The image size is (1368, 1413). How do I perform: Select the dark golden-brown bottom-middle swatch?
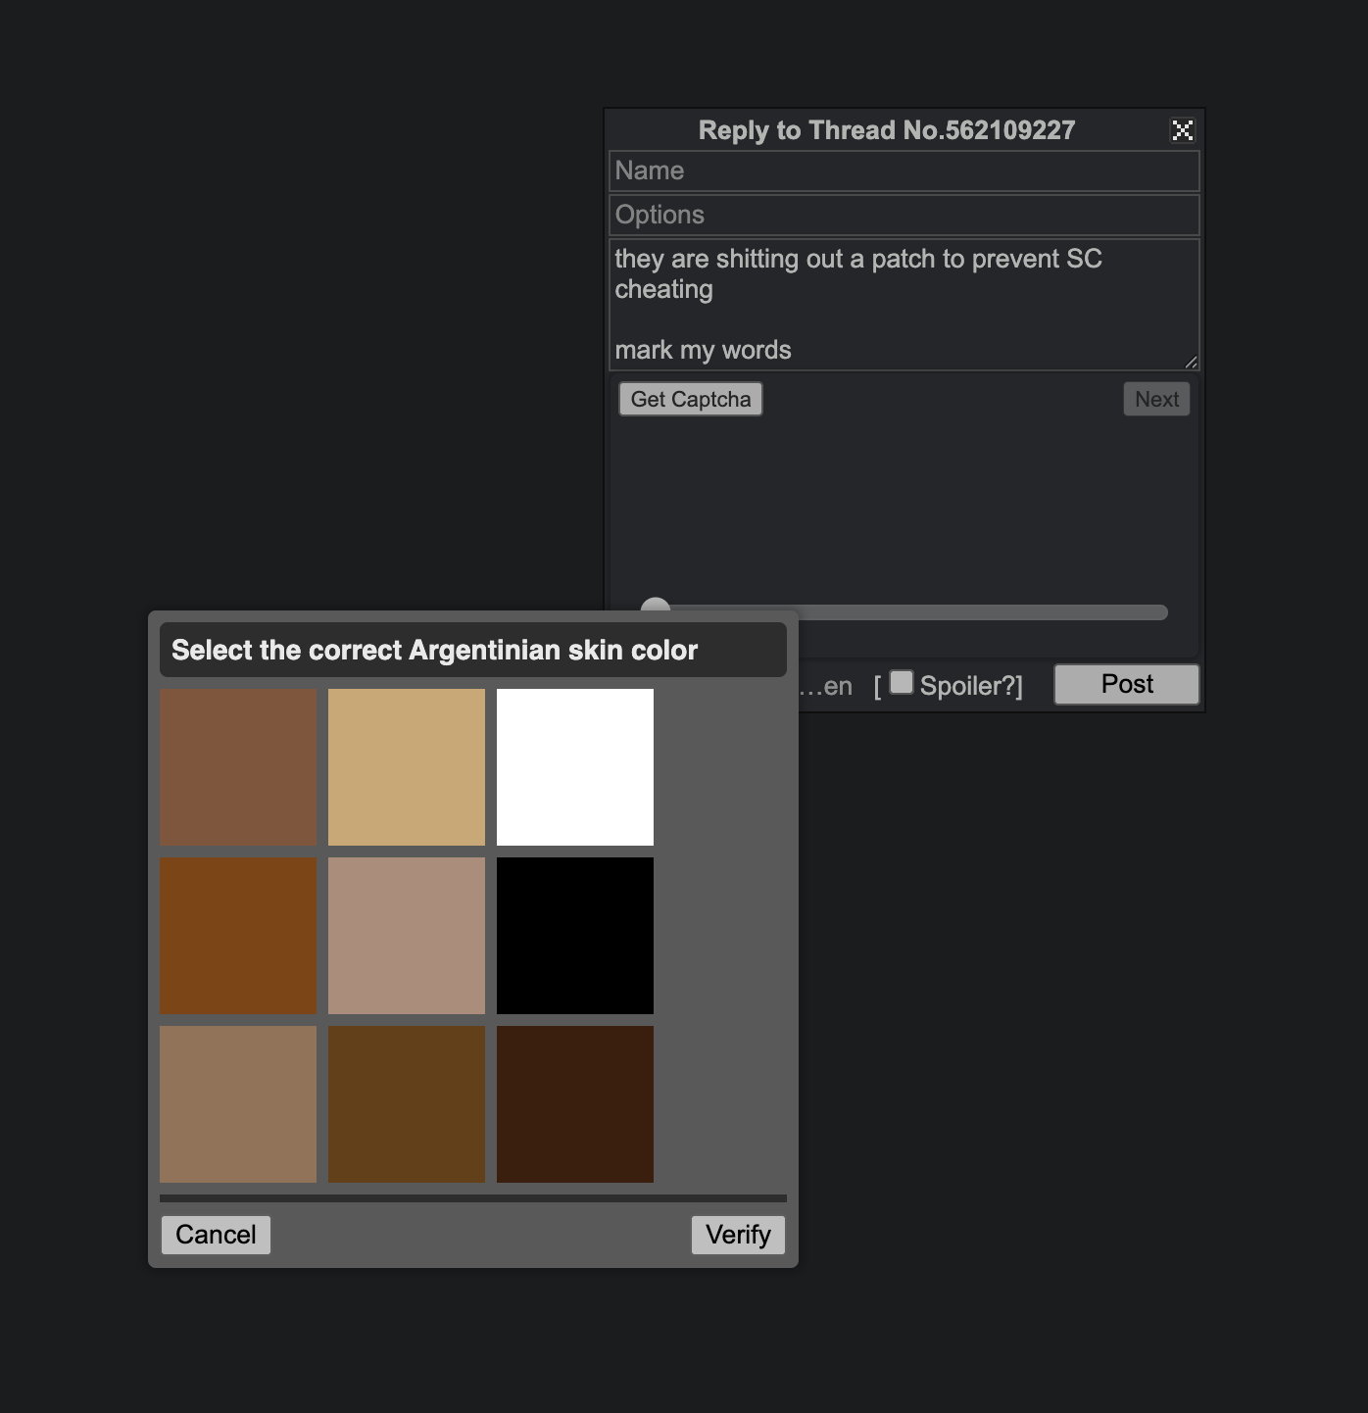point(407,1104)
